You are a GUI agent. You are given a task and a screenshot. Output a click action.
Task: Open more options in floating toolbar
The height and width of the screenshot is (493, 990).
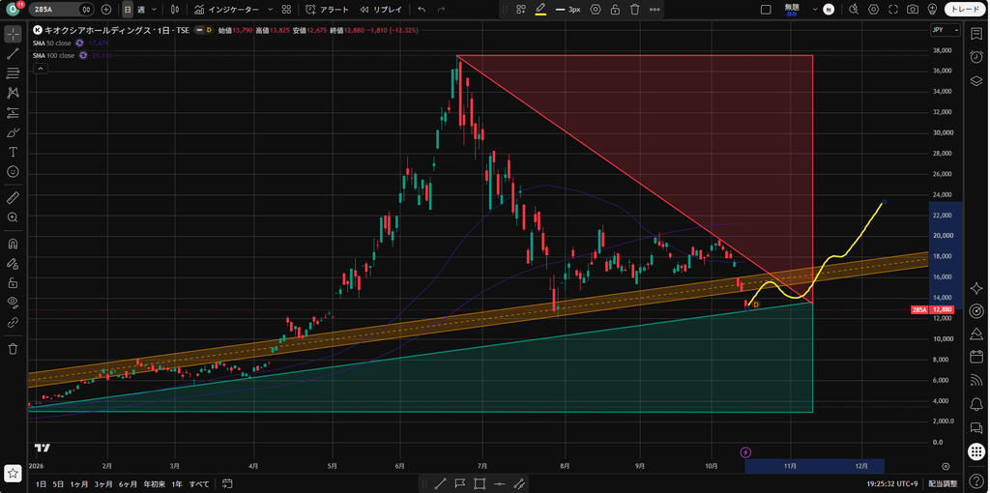(x=655, y=10)
